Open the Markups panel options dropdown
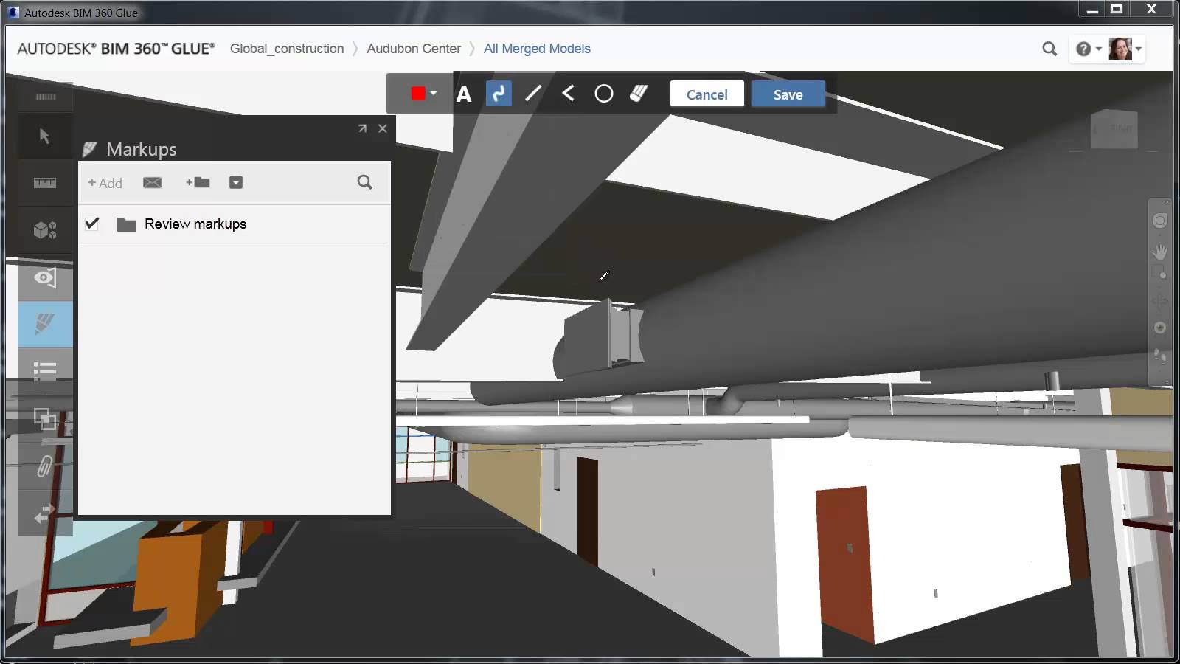Screen dimensions: 1180x664 [236, 182]
